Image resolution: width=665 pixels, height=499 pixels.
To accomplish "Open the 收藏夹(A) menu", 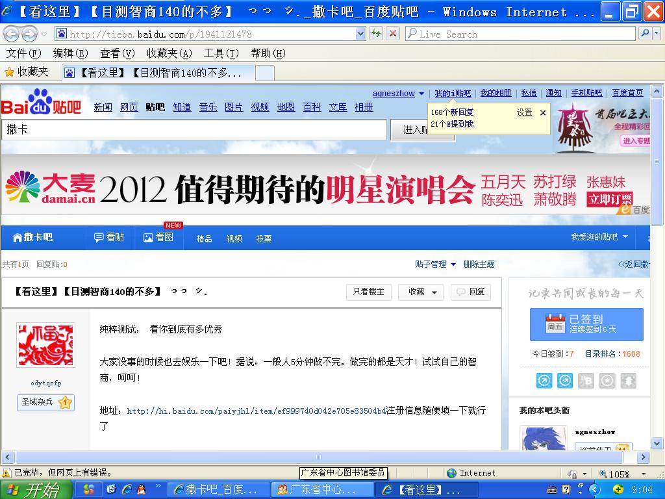I will tap(169, 53).
